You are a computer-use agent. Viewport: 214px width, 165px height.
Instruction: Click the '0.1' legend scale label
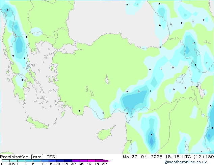(x=4, y=164)
